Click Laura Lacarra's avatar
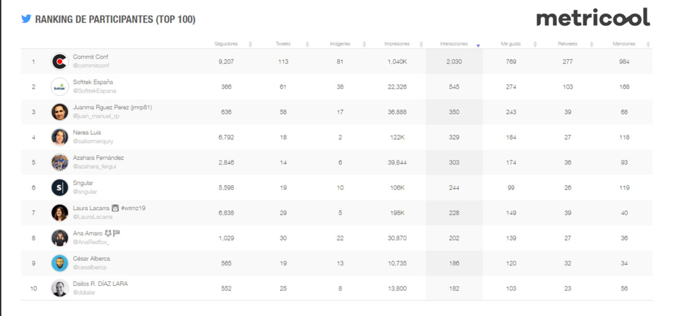Viewport: 673px width, 316px height. tap(60, 212)
